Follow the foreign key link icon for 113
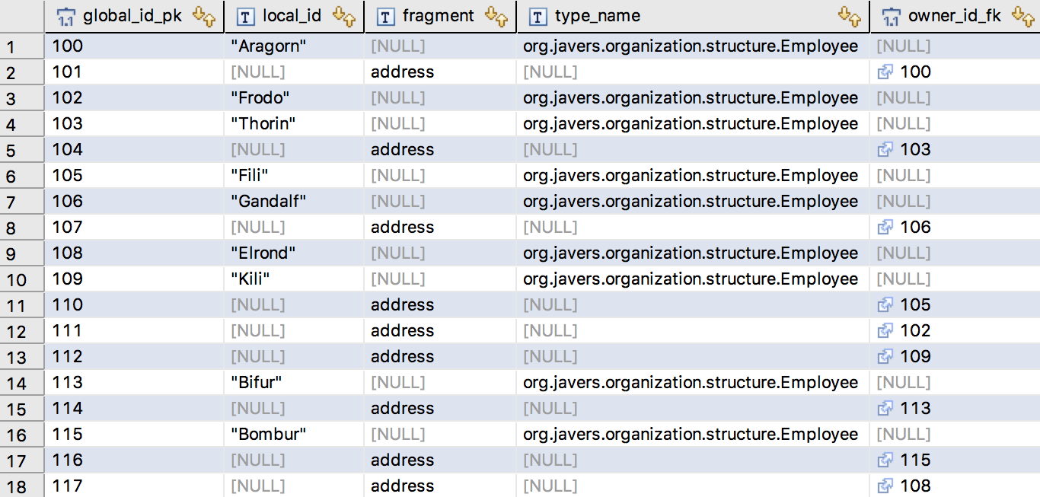The width and height of the screenshot is (1040, 497). (x=885, y=408)
